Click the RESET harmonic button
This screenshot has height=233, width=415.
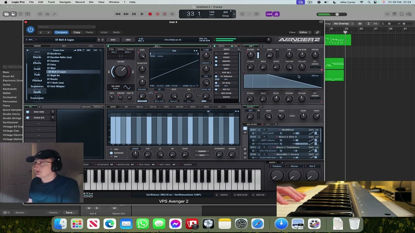point(202,155)
